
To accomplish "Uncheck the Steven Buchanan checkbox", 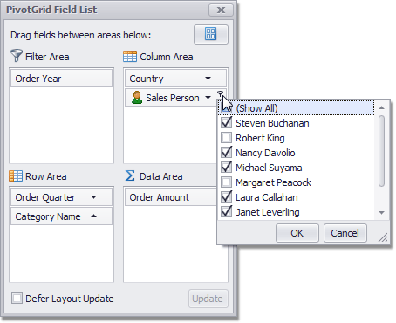I will point(226,123).
